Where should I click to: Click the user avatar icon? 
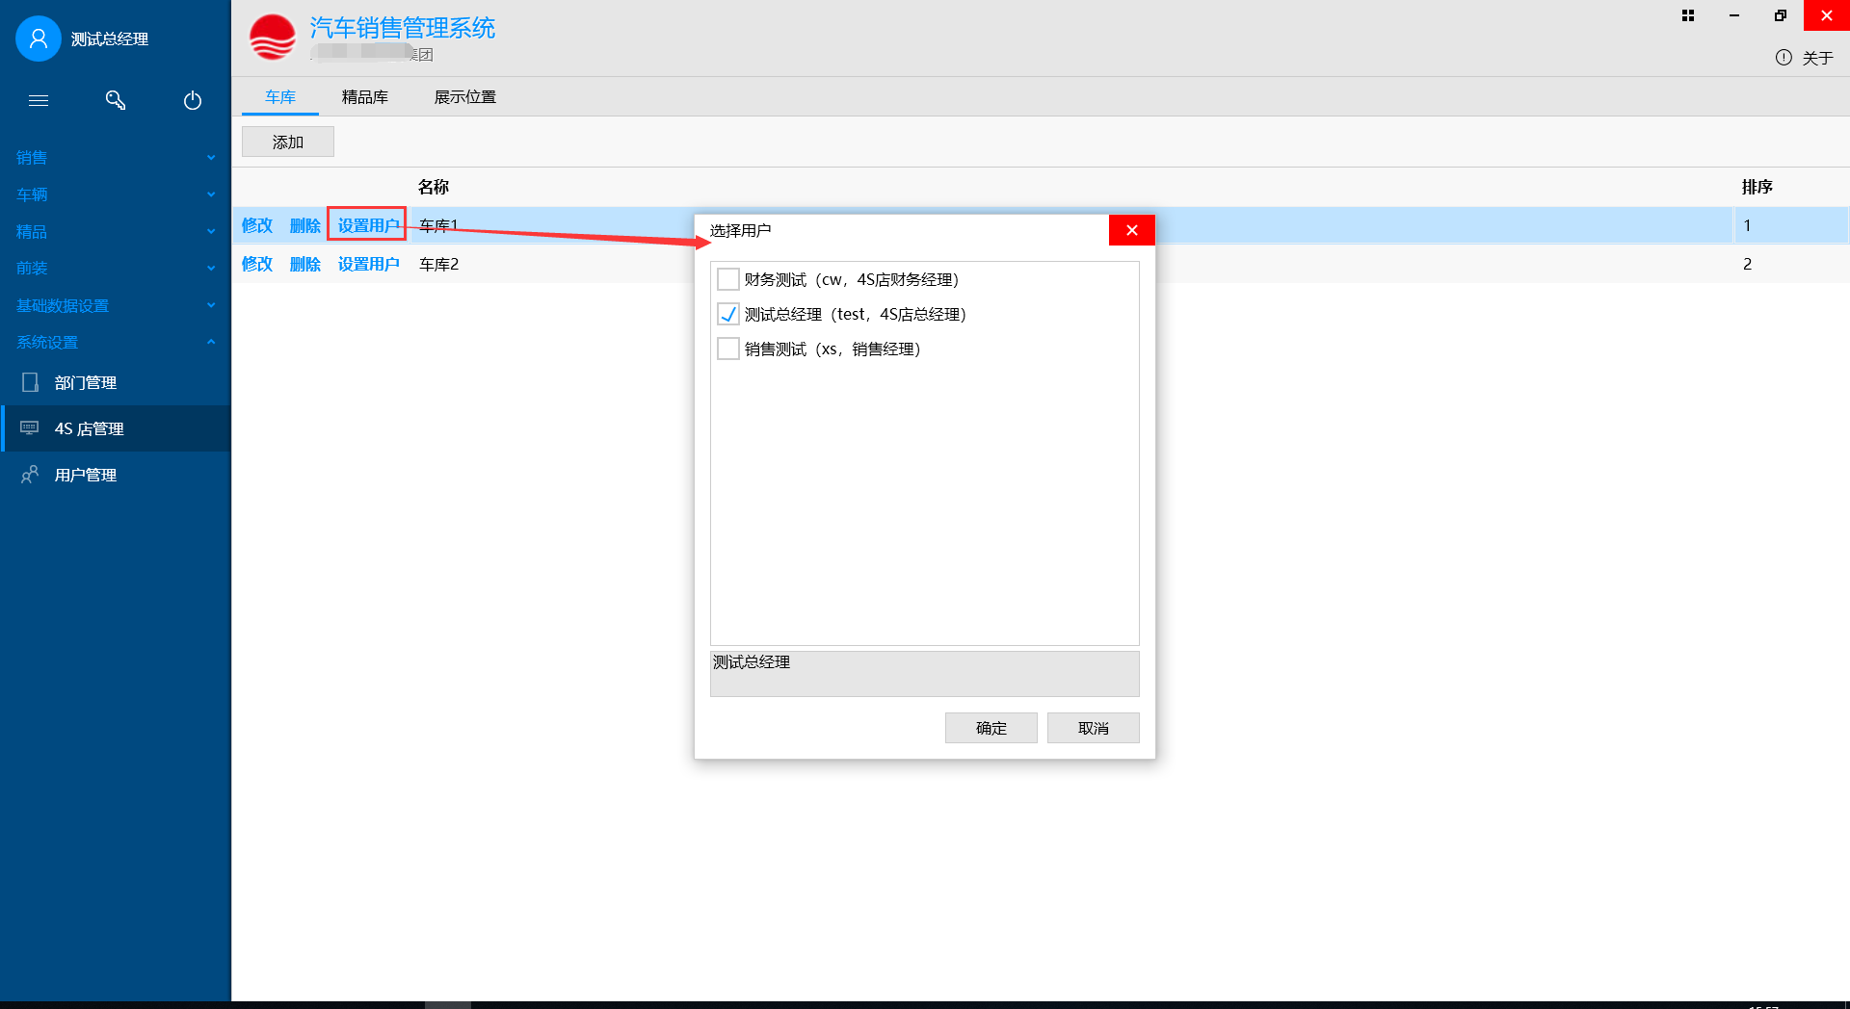39,39
